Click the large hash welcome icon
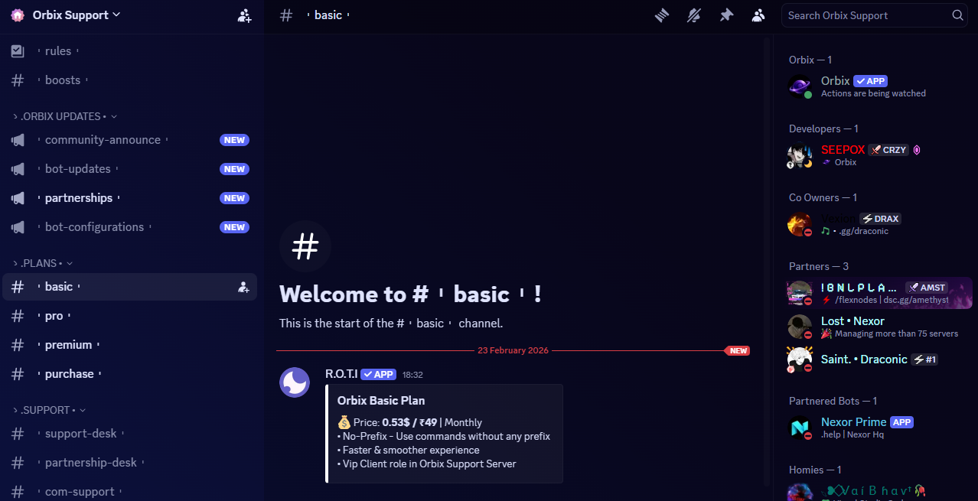The height and width of the screenshot is (501, 978). click(305, 247)
